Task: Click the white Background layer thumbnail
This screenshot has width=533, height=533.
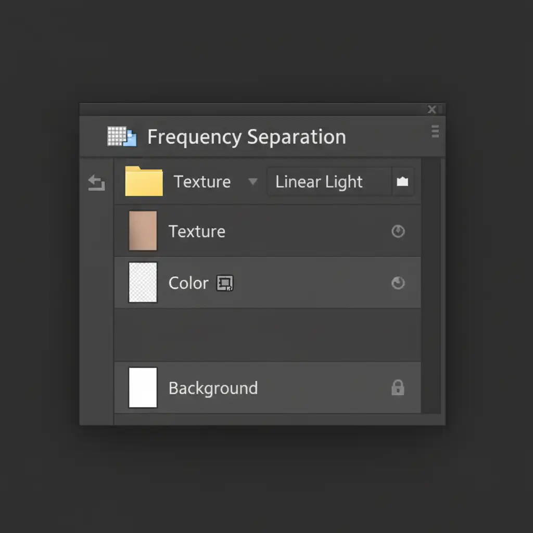Action: (143, 388)
